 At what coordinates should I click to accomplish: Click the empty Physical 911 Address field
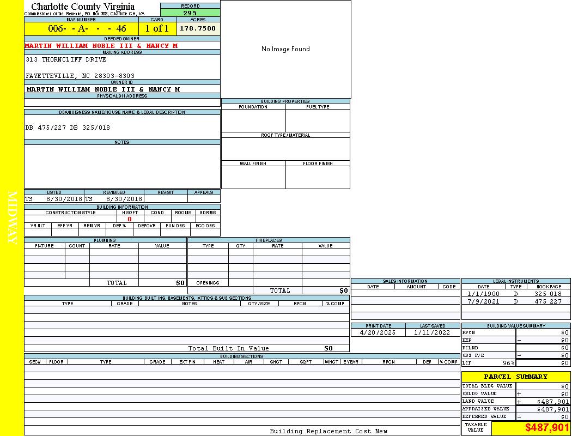point(122,102)
